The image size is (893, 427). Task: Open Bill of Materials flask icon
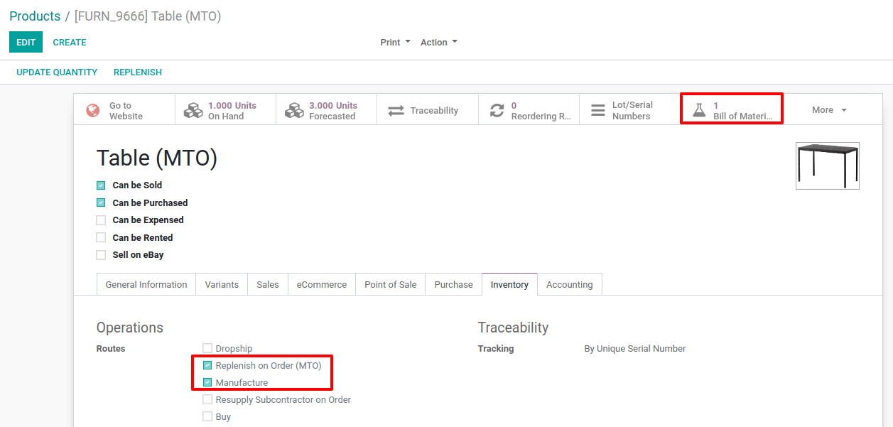[699, 110]
